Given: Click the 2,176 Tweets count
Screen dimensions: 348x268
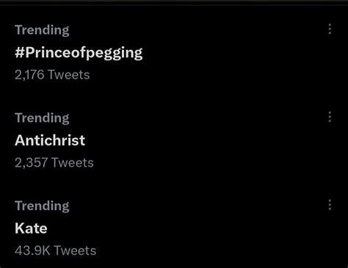Looking at the screenshot, I should [x=52, y=75].
